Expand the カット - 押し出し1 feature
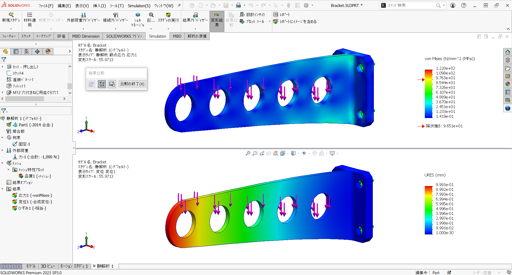 3,67
